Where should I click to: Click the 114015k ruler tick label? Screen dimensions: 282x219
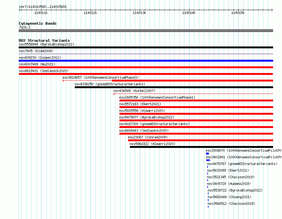(x=238, y=13)
